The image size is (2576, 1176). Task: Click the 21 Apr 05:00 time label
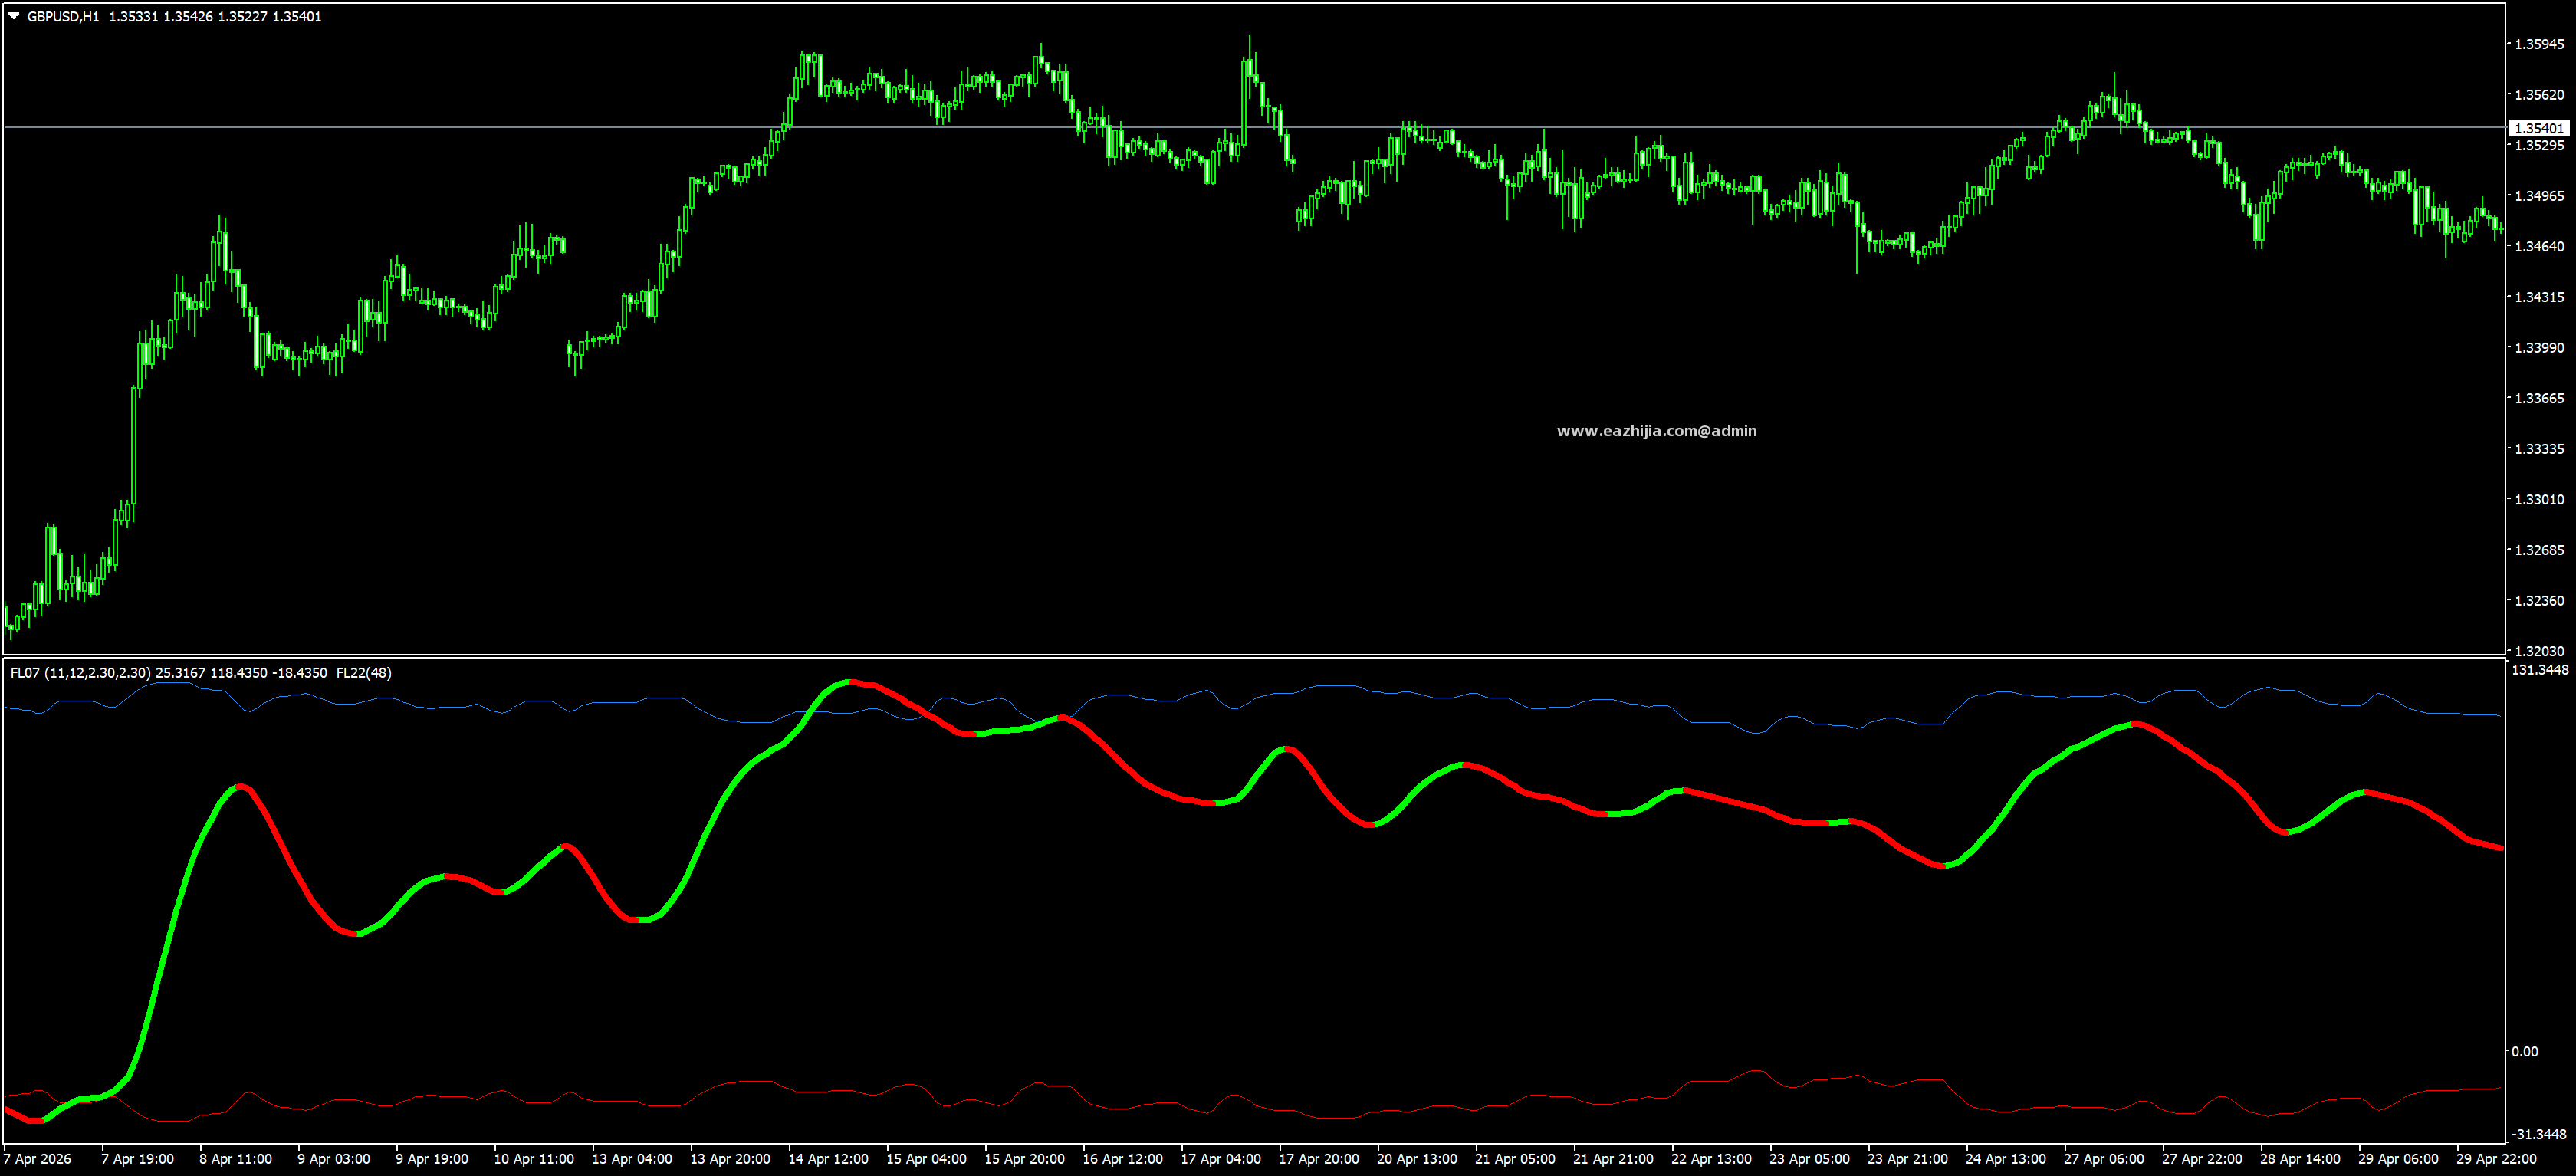(1515, 1159)
